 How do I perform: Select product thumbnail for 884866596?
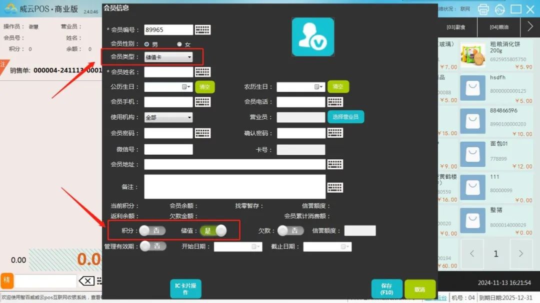tap(472, 121)
